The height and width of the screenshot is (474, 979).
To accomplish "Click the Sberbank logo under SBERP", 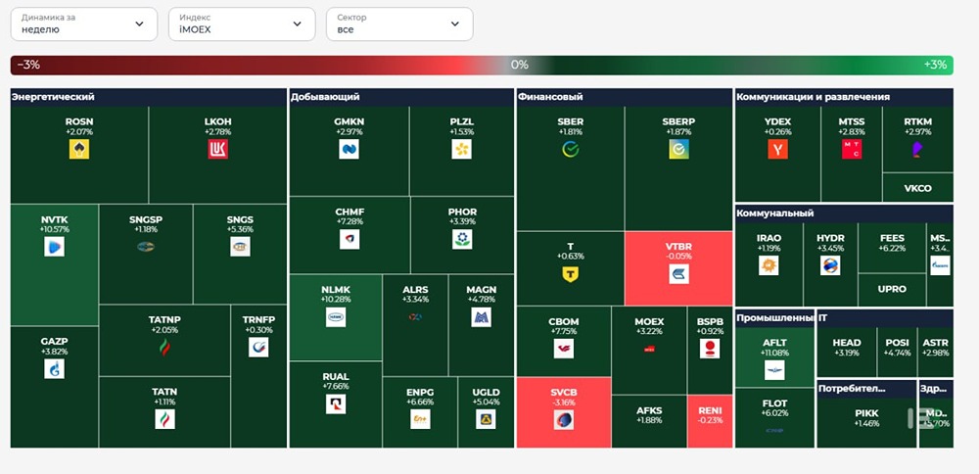I will (678, 149).
